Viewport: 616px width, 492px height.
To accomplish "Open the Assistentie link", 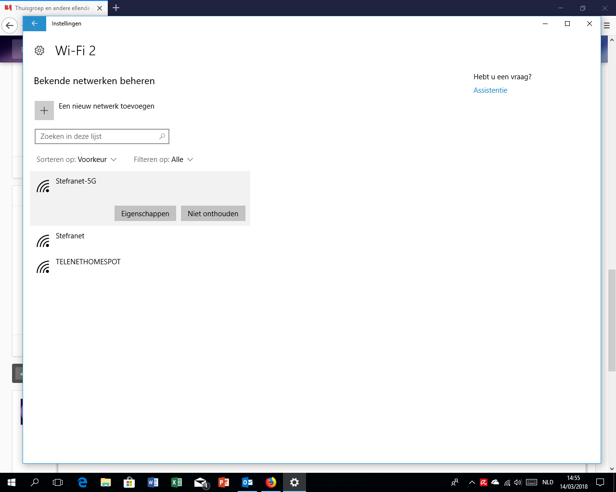I will (x=490, y=90).
